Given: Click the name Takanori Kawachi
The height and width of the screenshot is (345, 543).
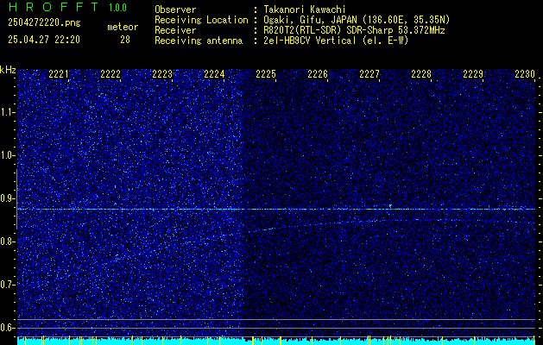Looking at the screenshot, I should coord(305,9).
